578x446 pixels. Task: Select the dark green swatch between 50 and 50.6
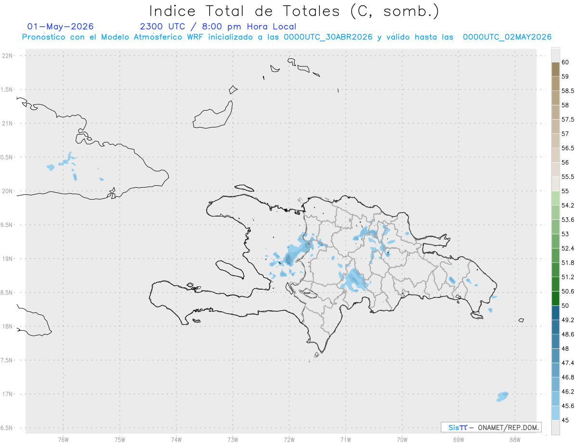click(555, 298)
